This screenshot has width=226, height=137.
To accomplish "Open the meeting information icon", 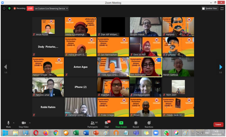I will [x=4, y=8].
